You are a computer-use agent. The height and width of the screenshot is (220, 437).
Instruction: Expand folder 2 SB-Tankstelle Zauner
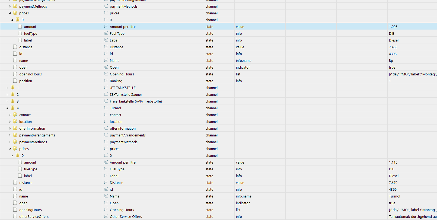(x=7, y=94)
